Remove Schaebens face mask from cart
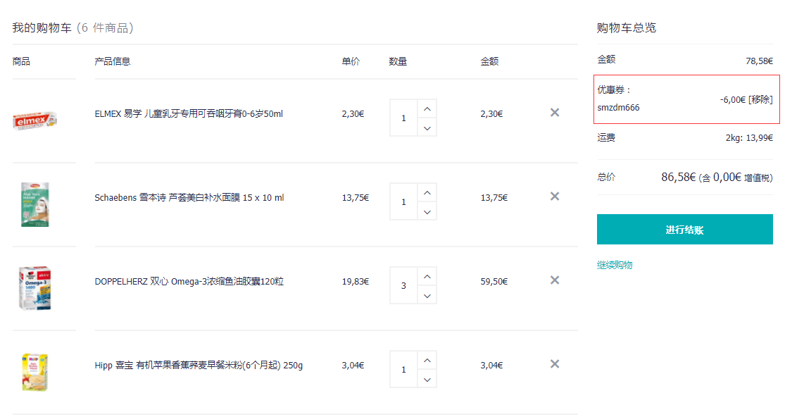804x417 pixels. pos(554,197)
